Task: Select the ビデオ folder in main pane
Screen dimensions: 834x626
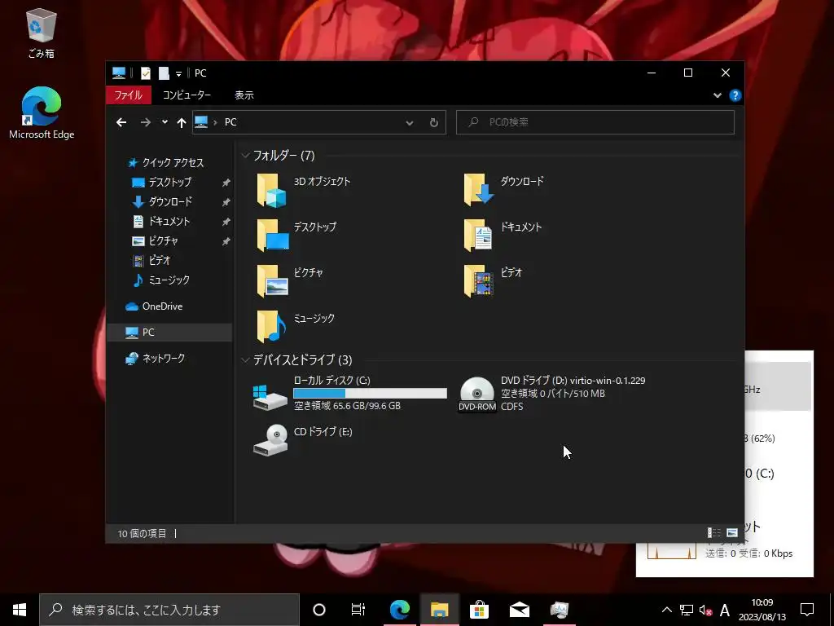Action: (x=493, y=281)
